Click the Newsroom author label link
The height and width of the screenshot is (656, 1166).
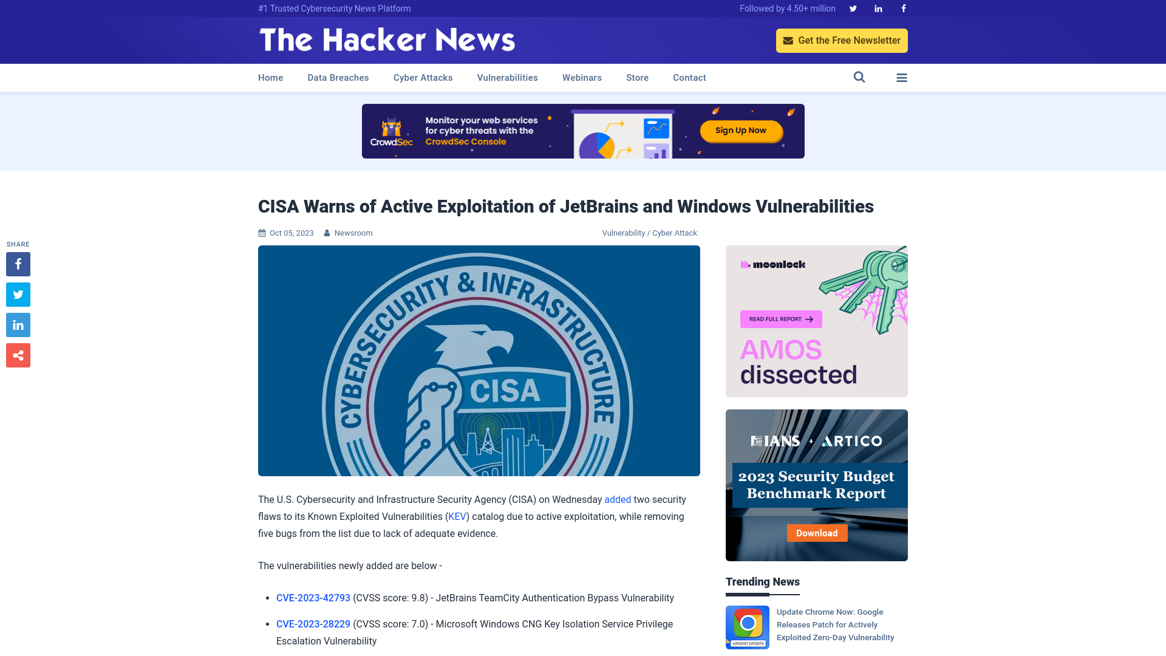[353, 232]
